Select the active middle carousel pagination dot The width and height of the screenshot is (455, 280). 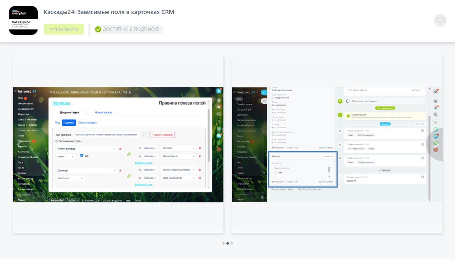tap(227, 243)
